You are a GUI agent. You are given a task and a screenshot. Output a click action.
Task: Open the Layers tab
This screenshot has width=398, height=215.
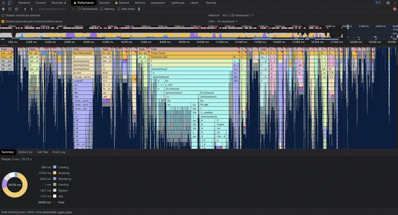coord(194,3)
